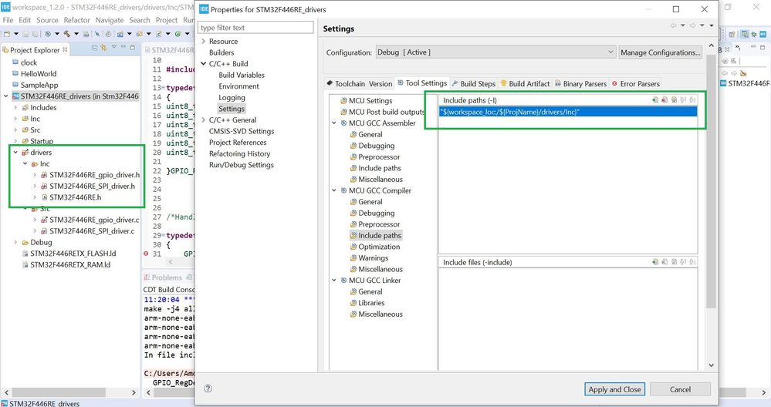Select CMSIS-SVD Settings item

point(242,131)
